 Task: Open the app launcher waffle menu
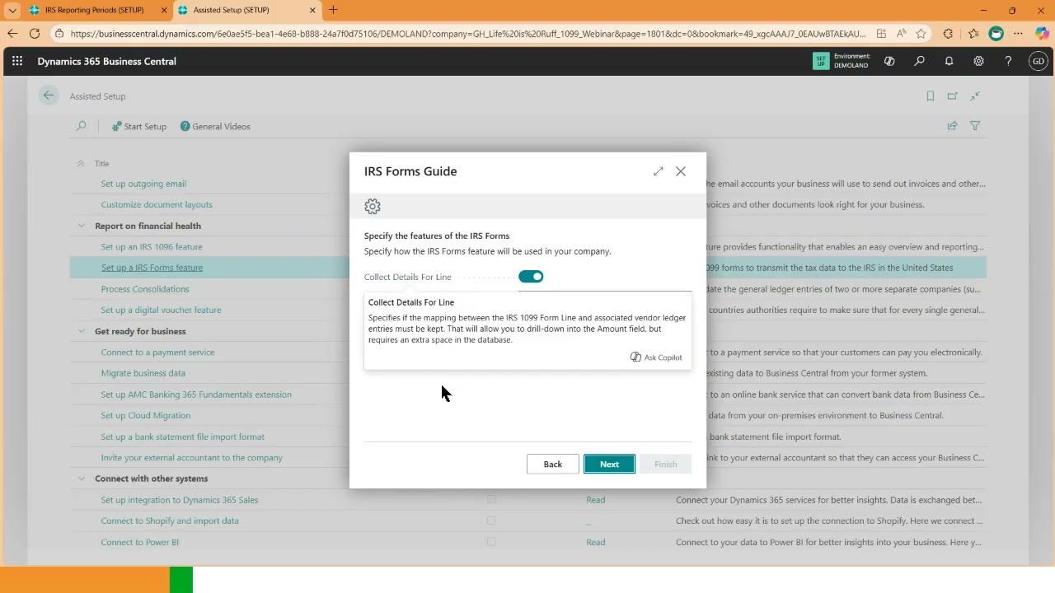17,61
